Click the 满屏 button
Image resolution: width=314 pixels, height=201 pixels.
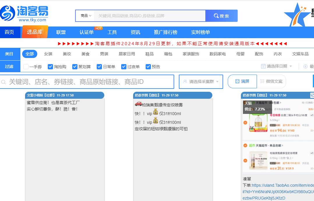pyautogui.click(x=243, y=81)
